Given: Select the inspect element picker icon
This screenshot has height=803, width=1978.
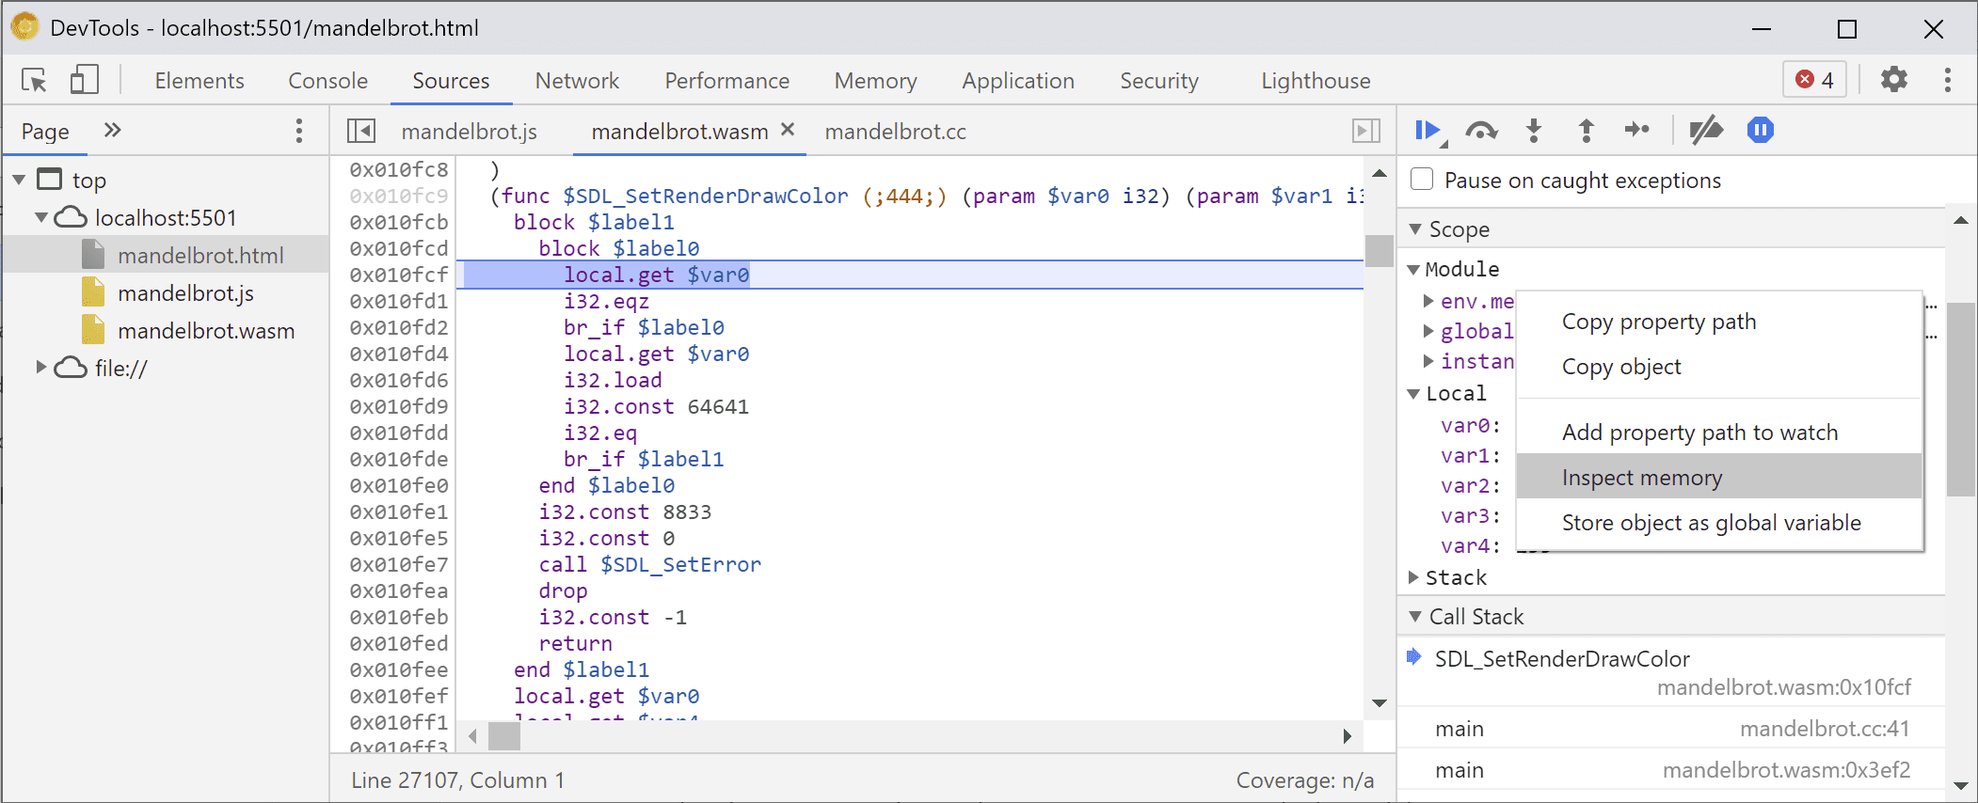Looking at the screenshot, I should 35,81.
